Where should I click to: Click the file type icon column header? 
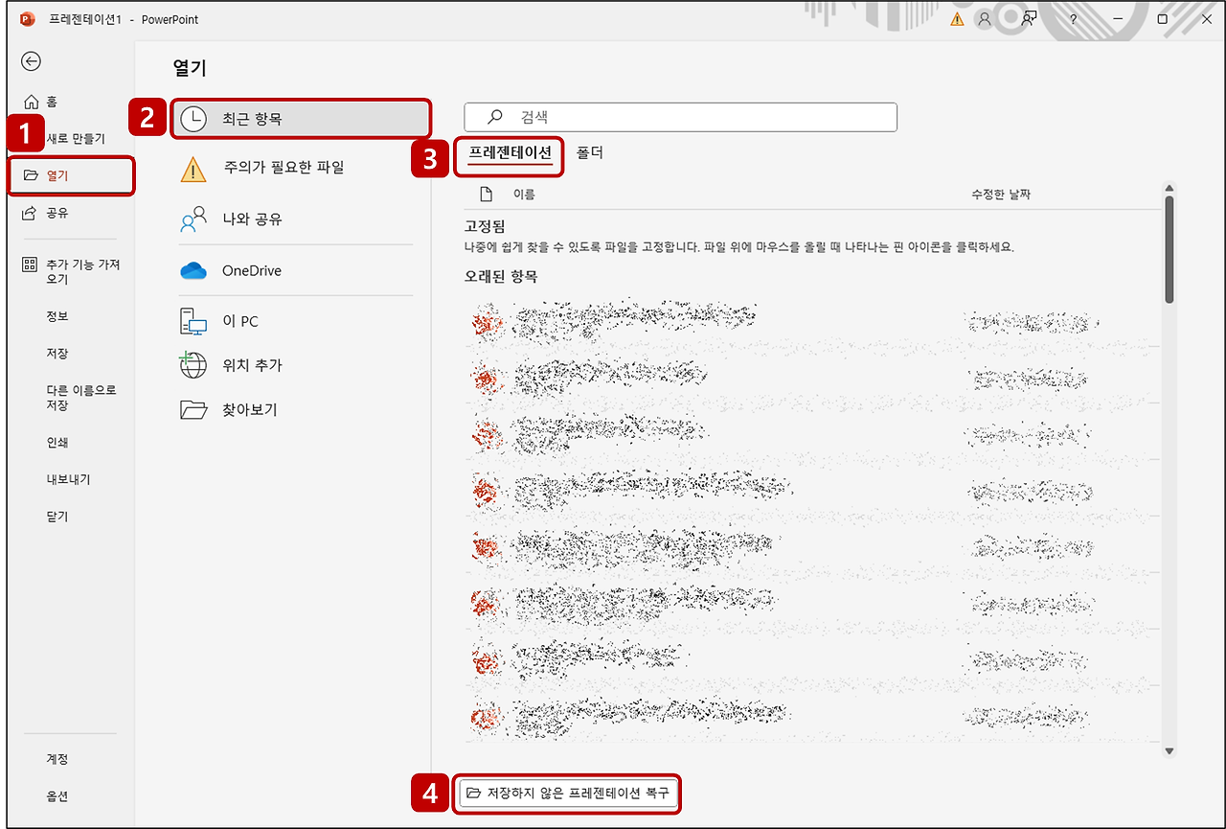pos(486,195)
